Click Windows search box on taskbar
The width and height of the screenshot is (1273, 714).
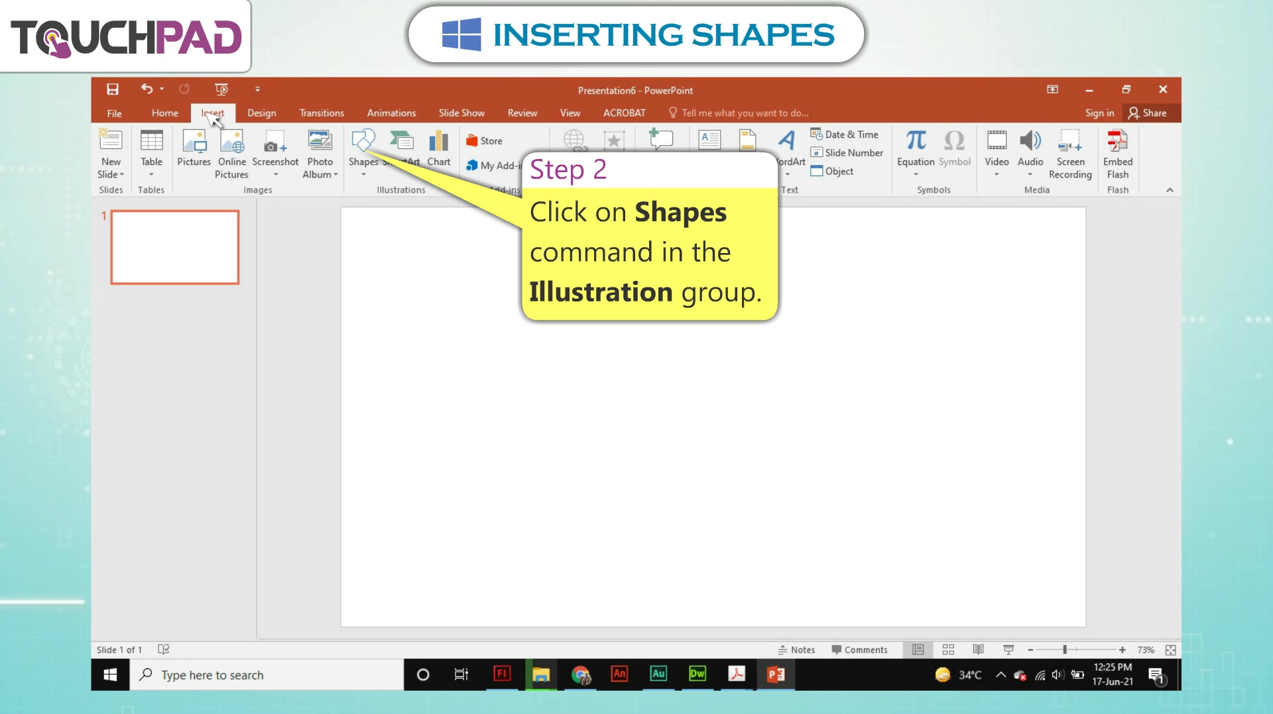(x=267, y=675)
